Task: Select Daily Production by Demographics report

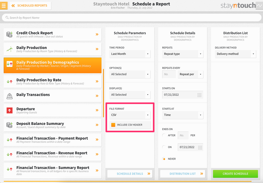Action: click(x=53, y=65)
